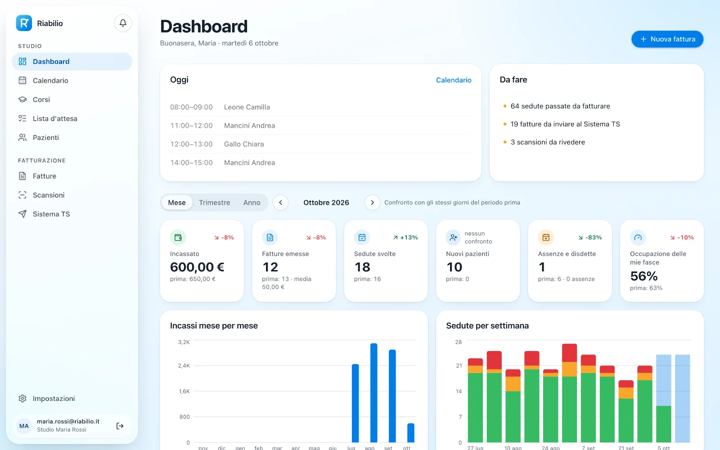The image size is (720, 450).
Task: Open the Calendario link in Oggi card
Action: click(x=454, y=80)
